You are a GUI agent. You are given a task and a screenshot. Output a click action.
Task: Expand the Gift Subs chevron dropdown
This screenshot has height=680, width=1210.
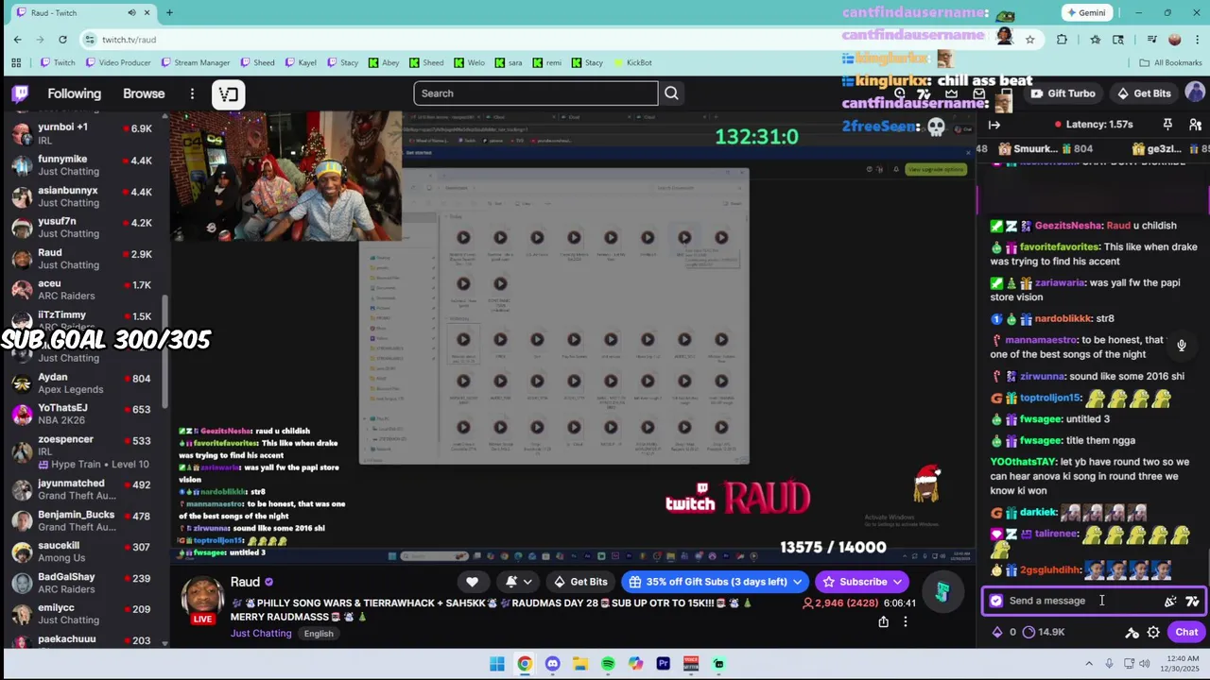pos(798,582)
